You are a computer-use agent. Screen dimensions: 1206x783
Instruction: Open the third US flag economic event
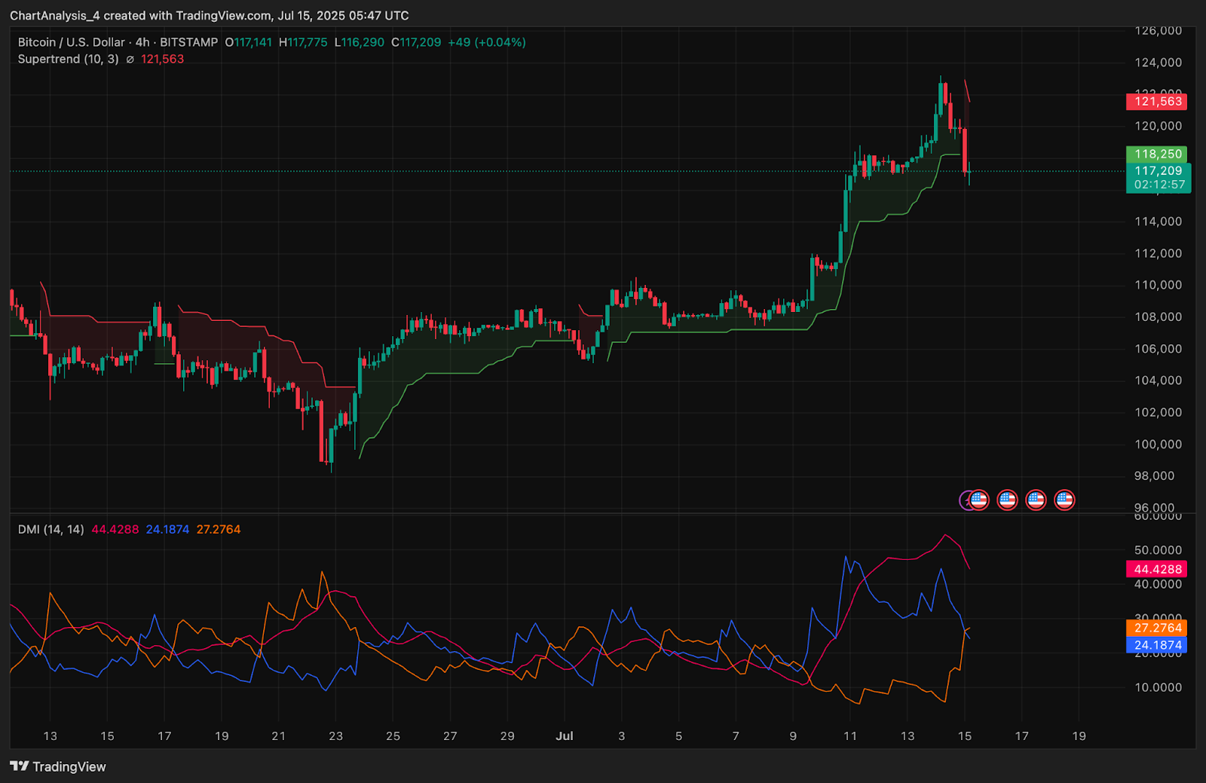[x=1036, y=500]
